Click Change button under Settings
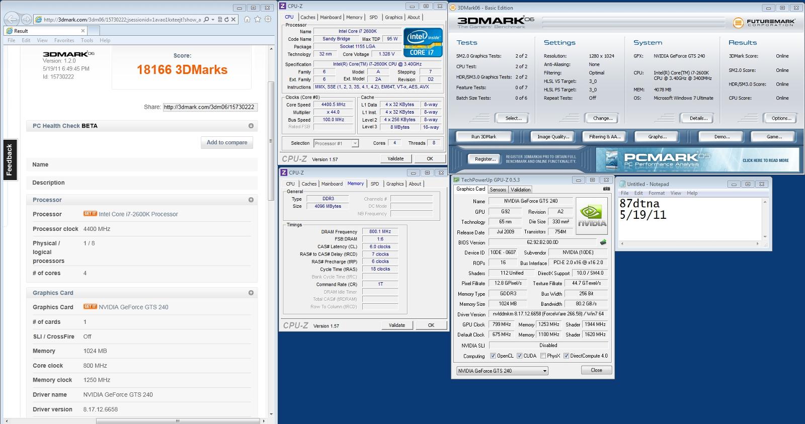The height and width of the screenshot is (424, 805). (x=603, y=118)
